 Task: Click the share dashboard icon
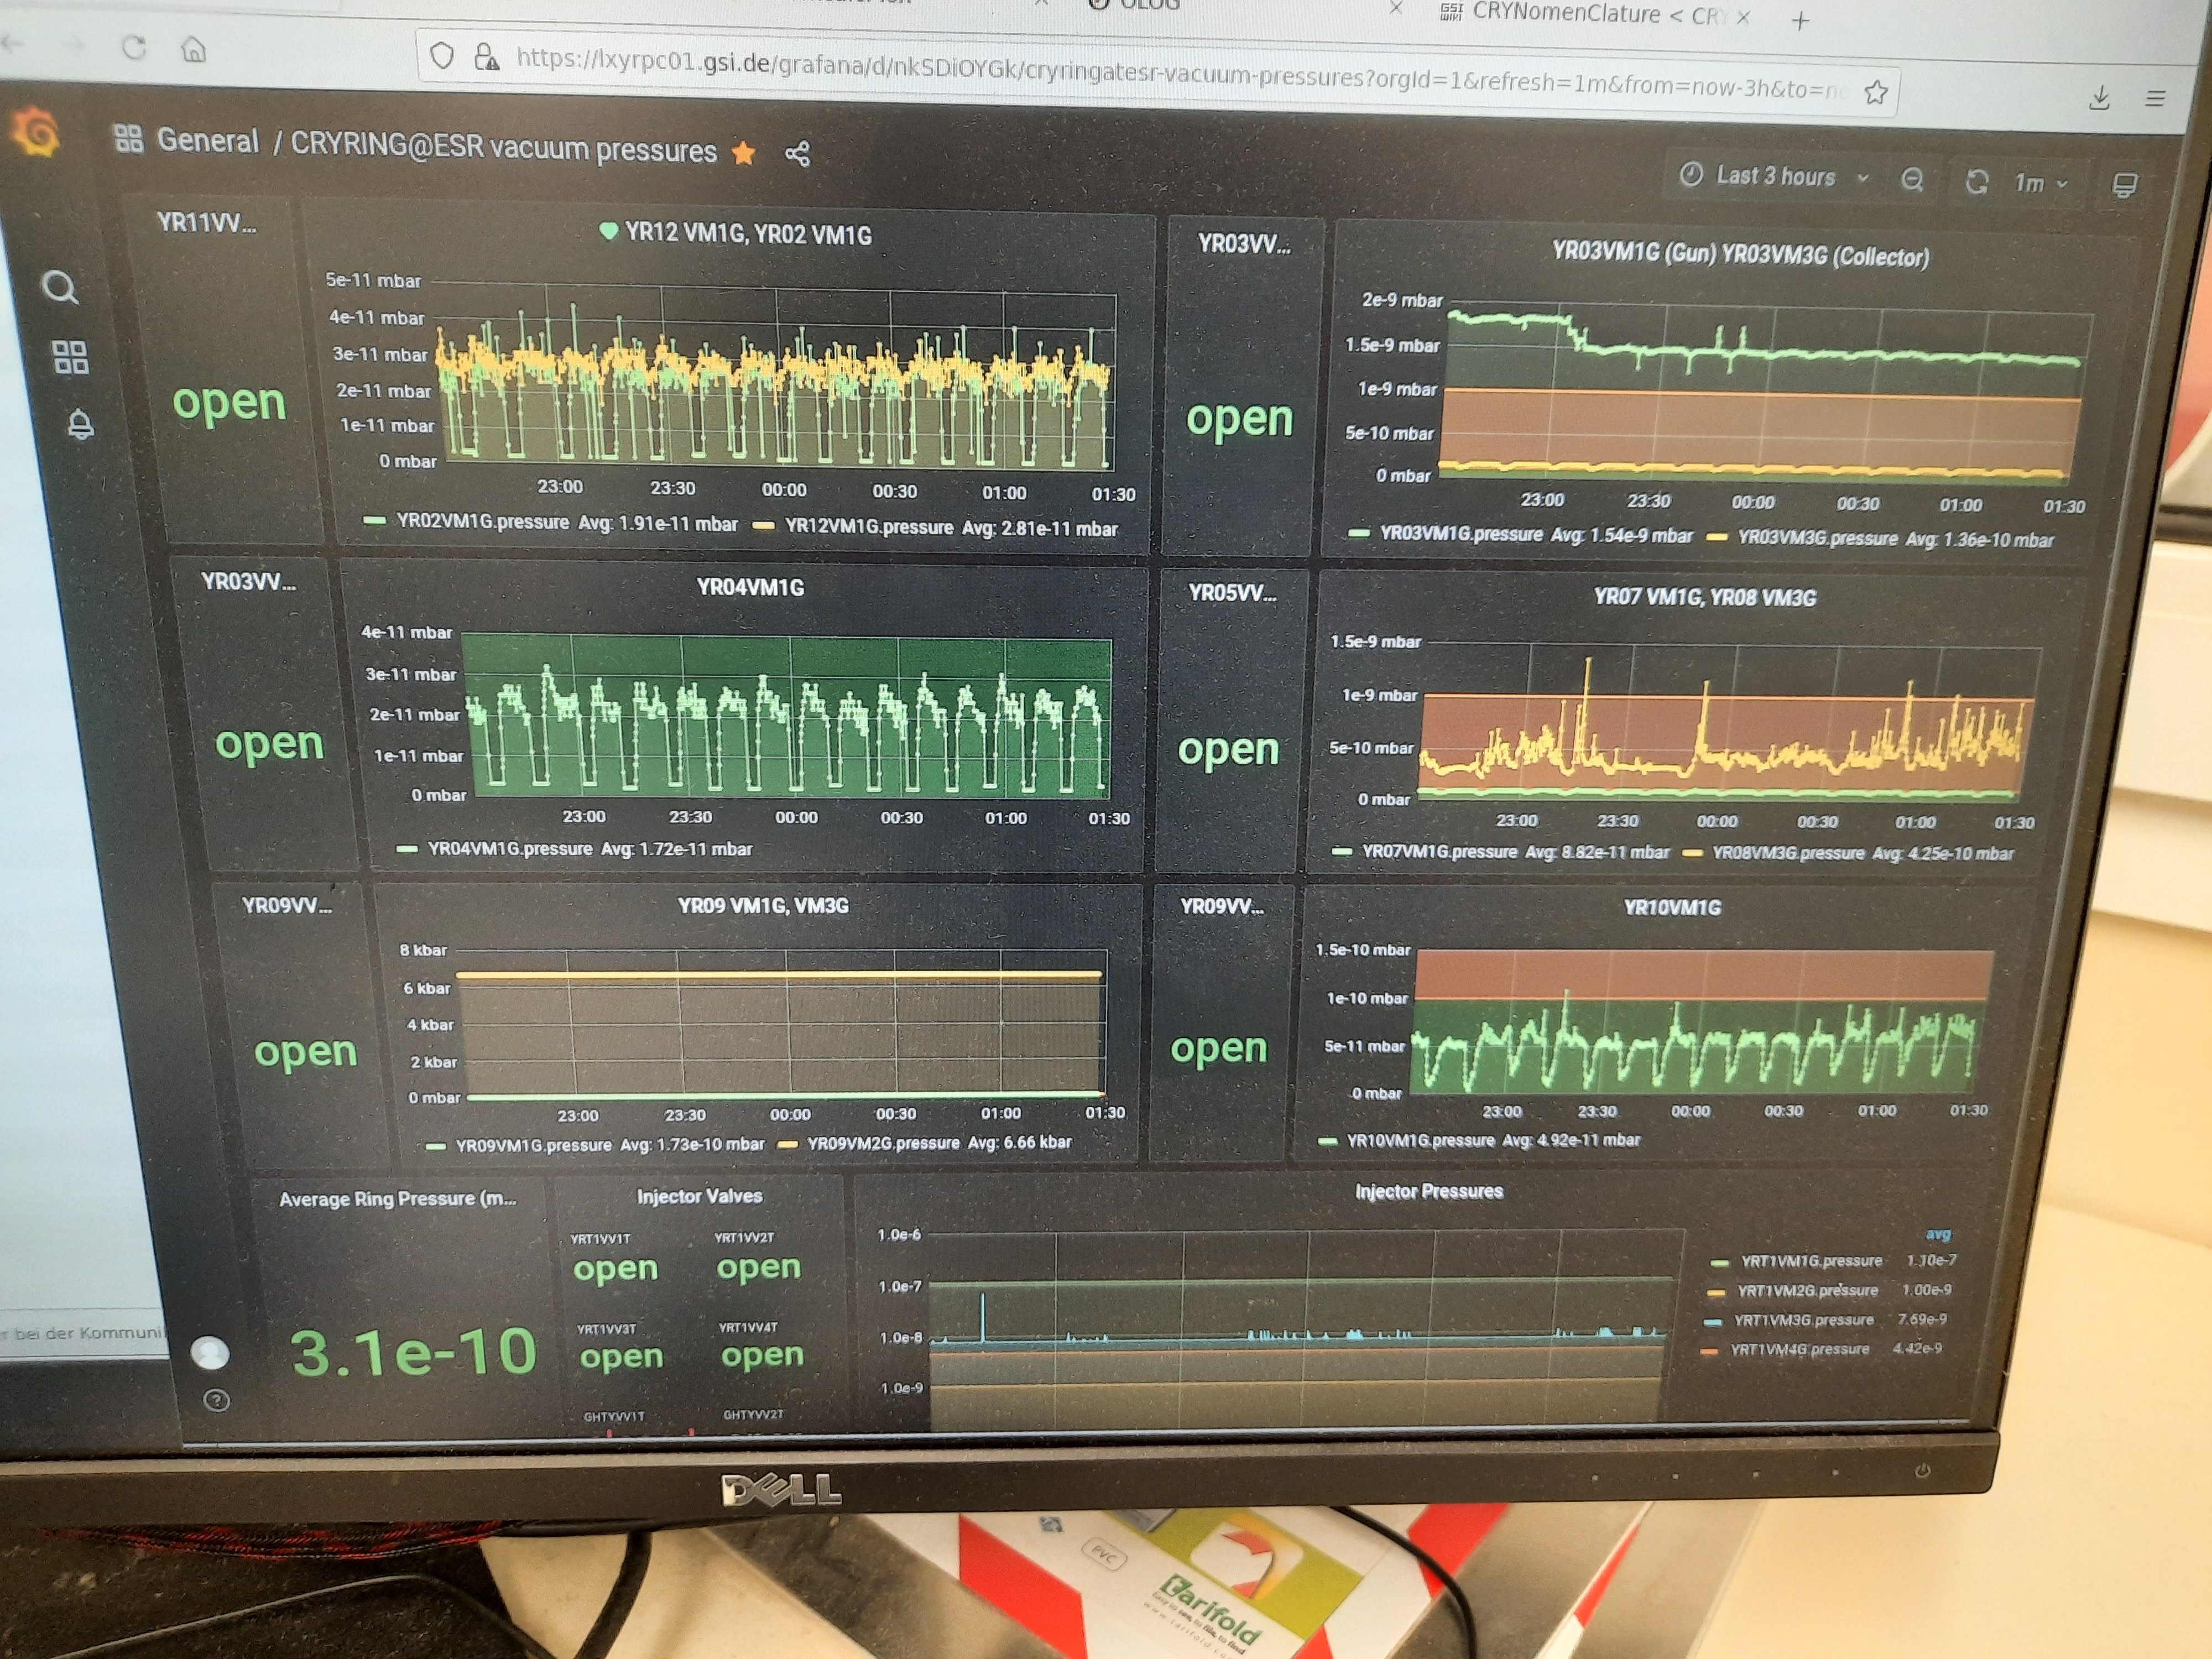797,154
